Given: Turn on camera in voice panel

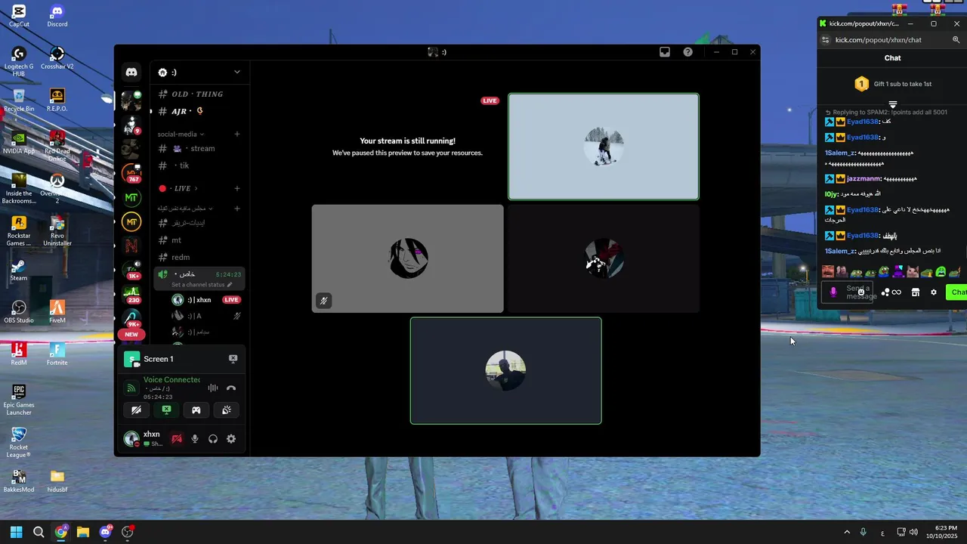Looking at the screenshot, I should point(137,410).
